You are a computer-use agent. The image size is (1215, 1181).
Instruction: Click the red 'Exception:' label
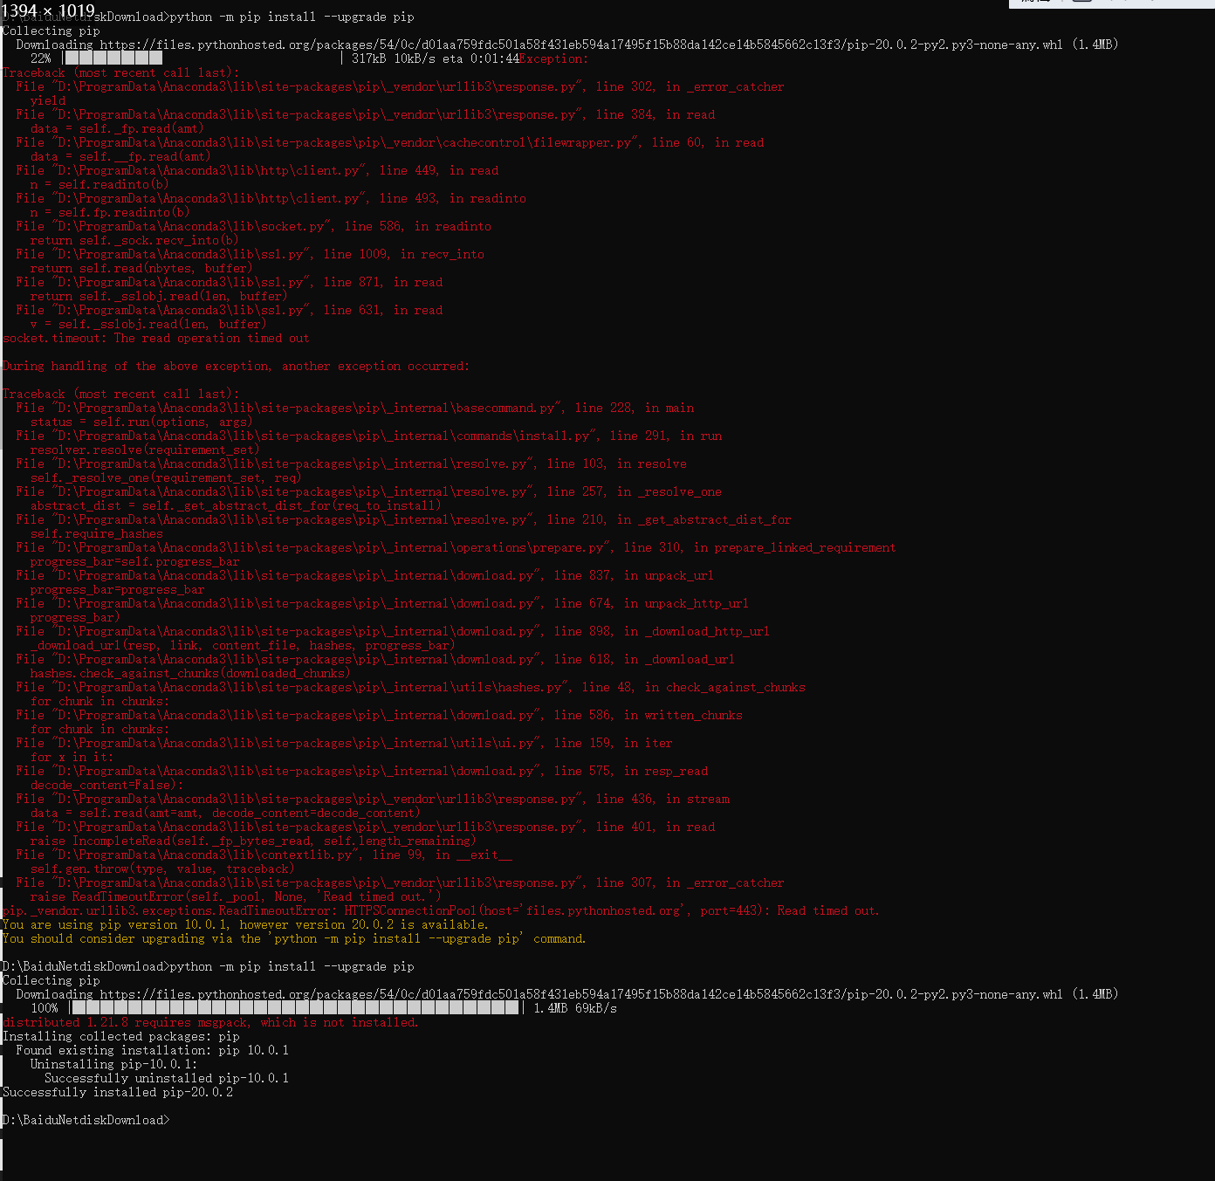tap(553, 58)
